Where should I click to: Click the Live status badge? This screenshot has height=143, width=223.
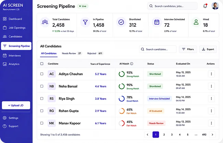83,6
